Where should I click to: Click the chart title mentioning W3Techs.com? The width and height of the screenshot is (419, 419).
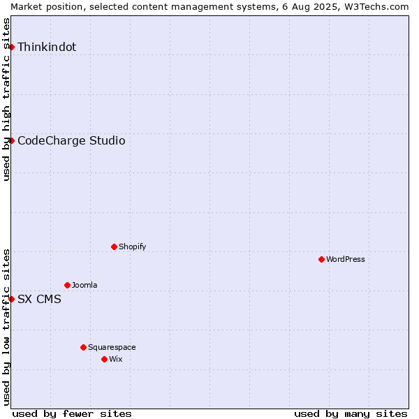[x=209, y=7]
